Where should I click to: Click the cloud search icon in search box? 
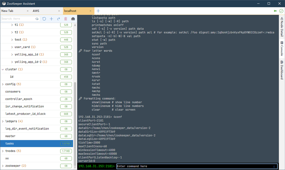(37, 19)
